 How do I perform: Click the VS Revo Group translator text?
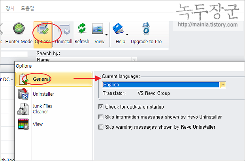point(154,93)
